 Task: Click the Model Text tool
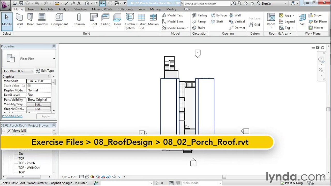[x=172, y=16]
